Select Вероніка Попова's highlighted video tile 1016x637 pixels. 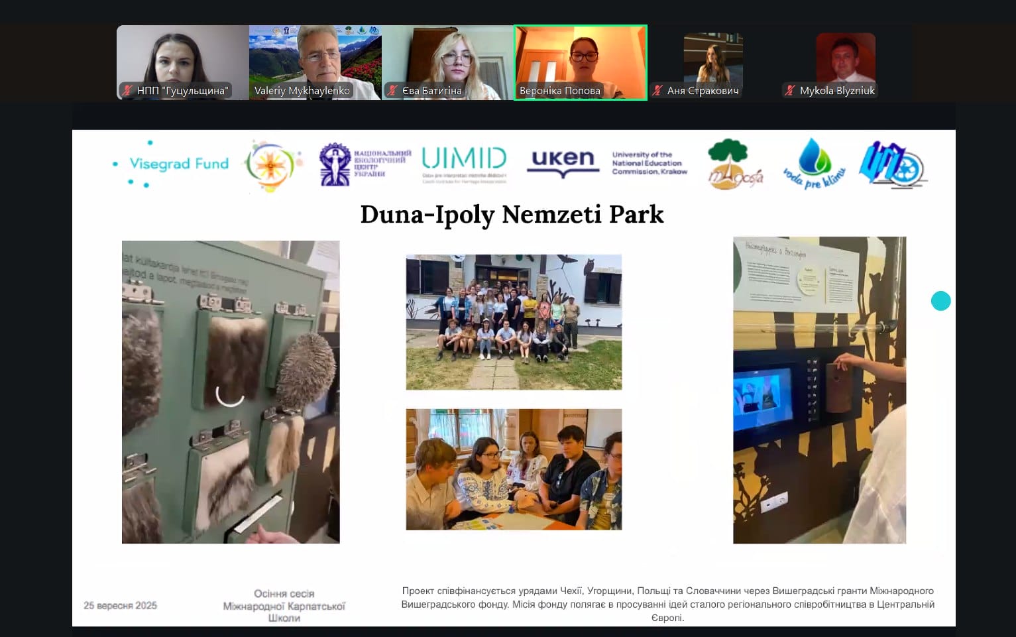click(580, 62)
